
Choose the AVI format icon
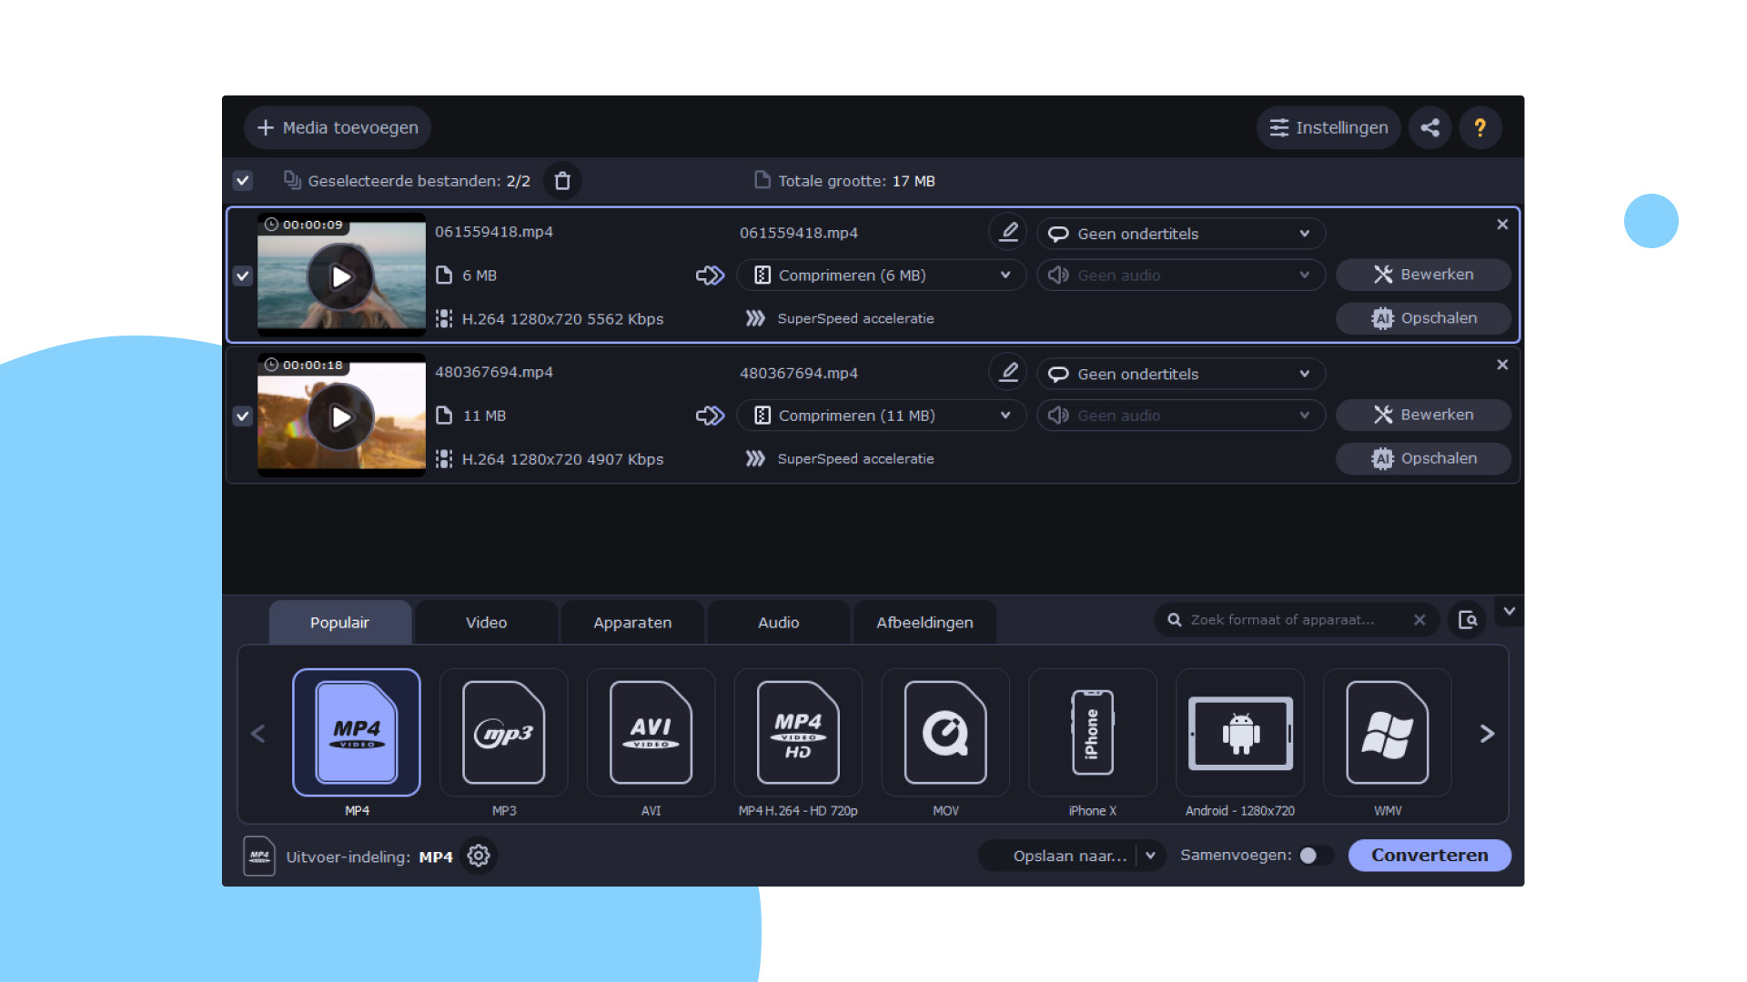point(651,733)
